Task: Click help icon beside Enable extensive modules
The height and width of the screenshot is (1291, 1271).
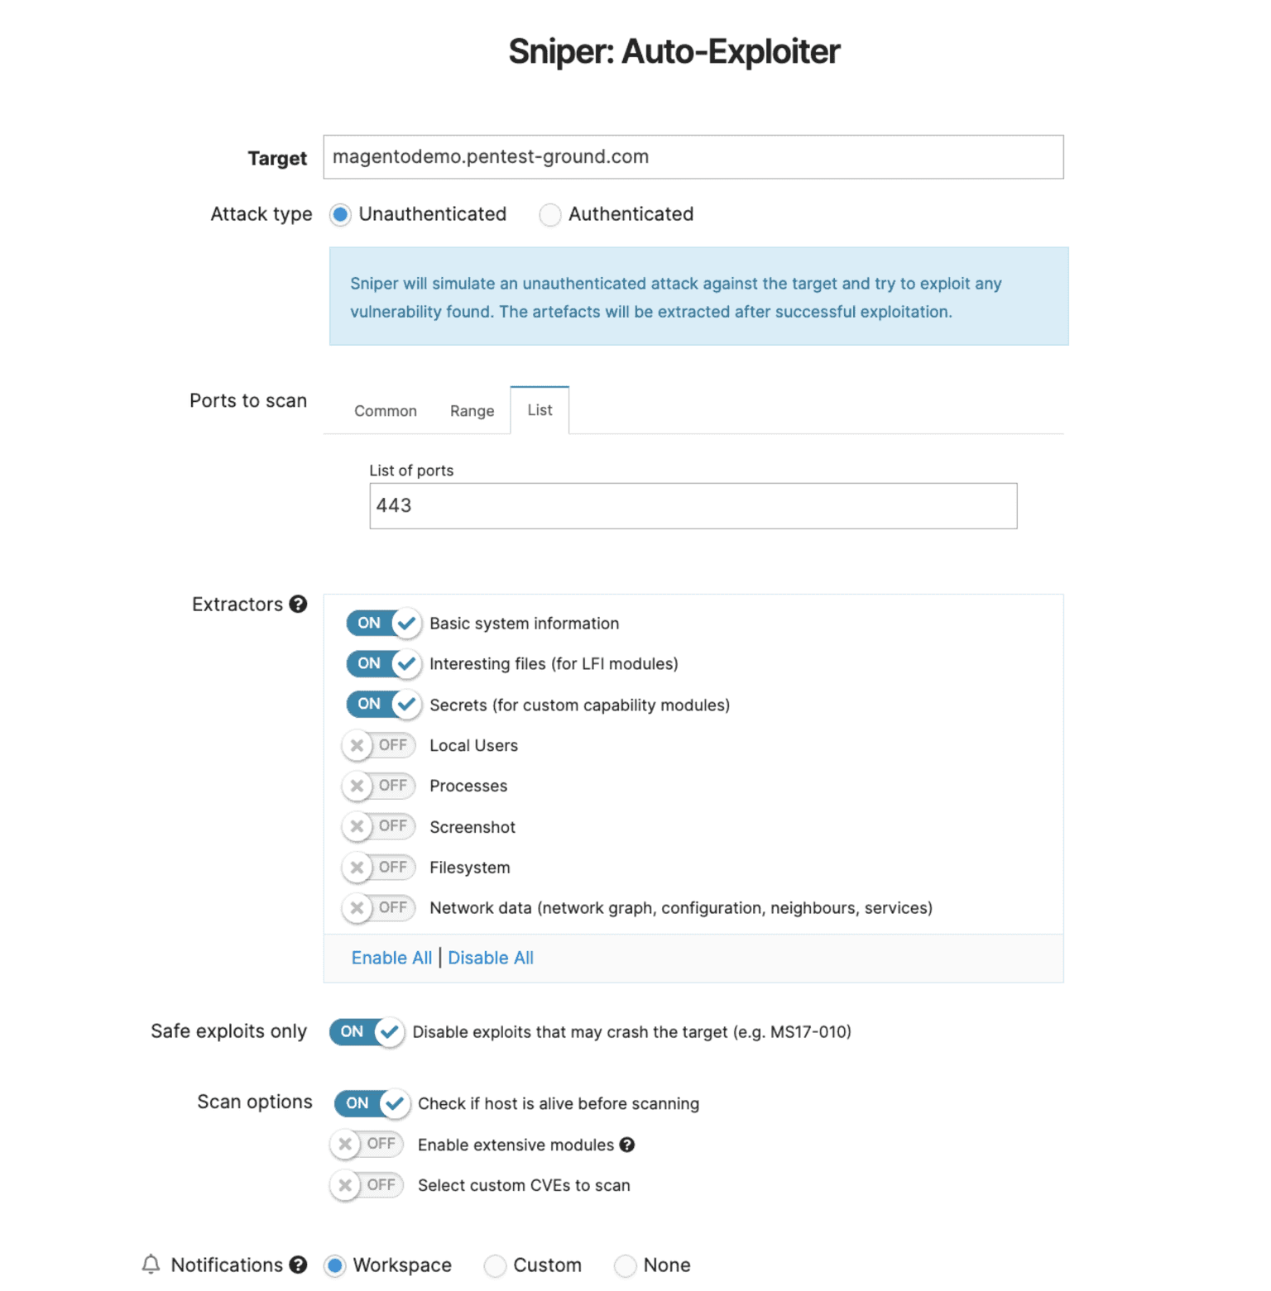Action: tap(627, 1145)
